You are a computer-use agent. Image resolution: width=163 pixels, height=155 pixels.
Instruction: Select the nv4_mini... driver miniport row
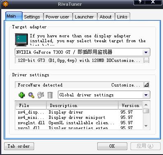[x=79, y=118]
